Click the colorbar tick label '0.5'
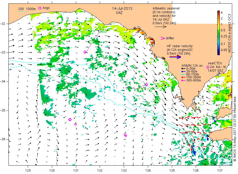The width and height of the screenshot is (238, 174). tap(223, 30)
